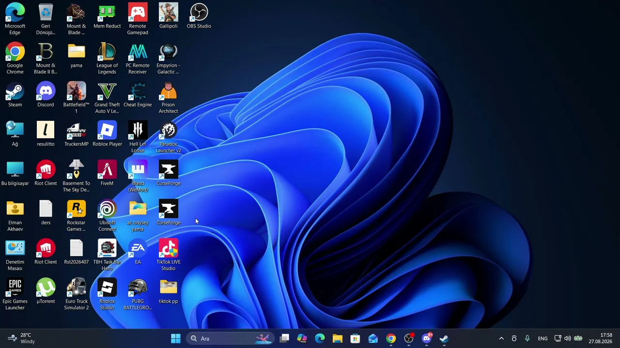Select the TruckersMP shortcut
Viewport: 620px width, 348px height.
(x=76, y=134)
